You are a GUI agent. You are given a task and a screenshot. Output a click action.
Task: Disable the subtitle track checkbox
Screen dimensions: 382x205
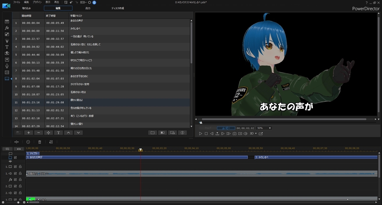point(15,157)
